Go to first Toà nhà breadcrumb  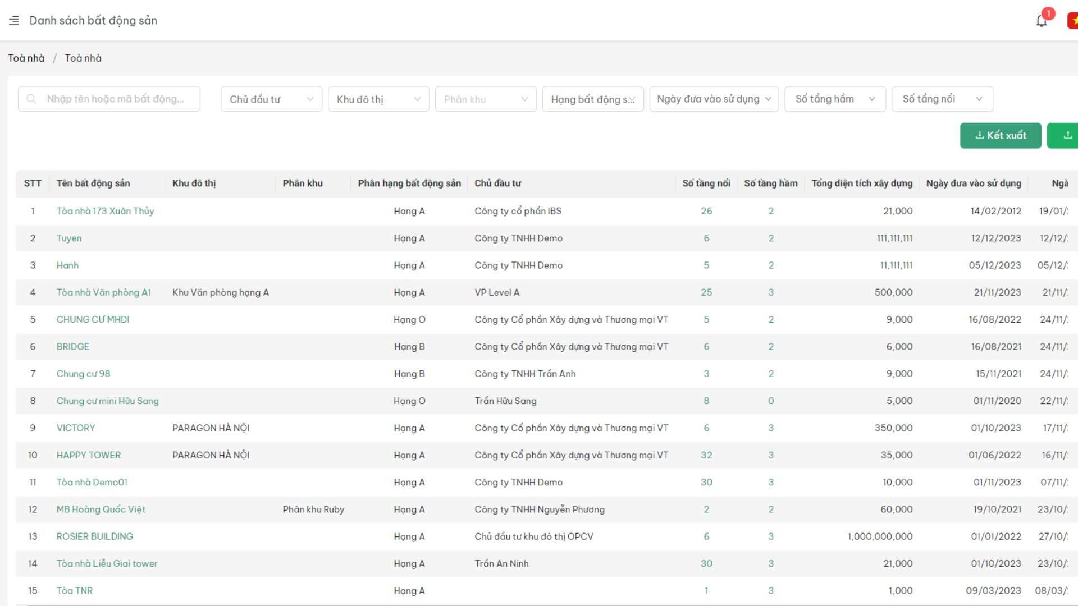(26, 58)
